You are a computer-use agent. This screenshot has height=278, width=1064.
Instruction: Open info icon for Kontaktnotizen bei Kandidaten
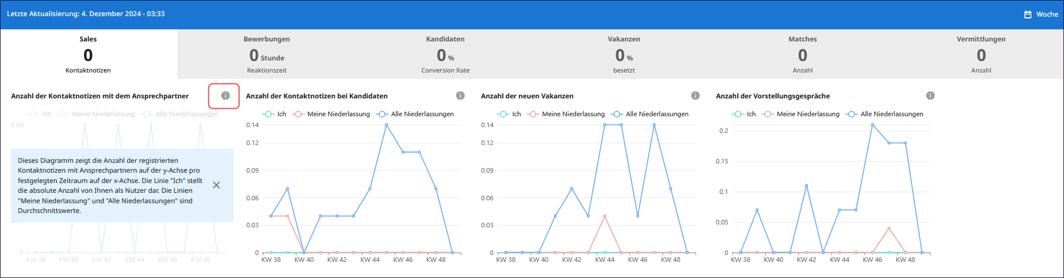(x=460, y=96)
